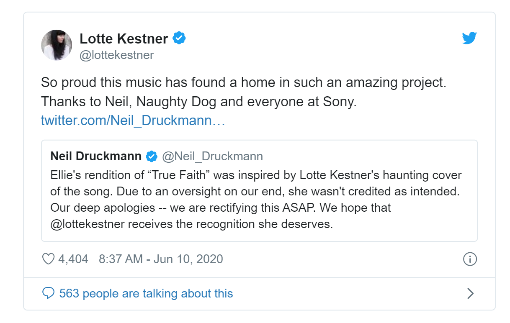
Task: Click the @Neil_Druckmann handle
Action: (x=212, y=156)
